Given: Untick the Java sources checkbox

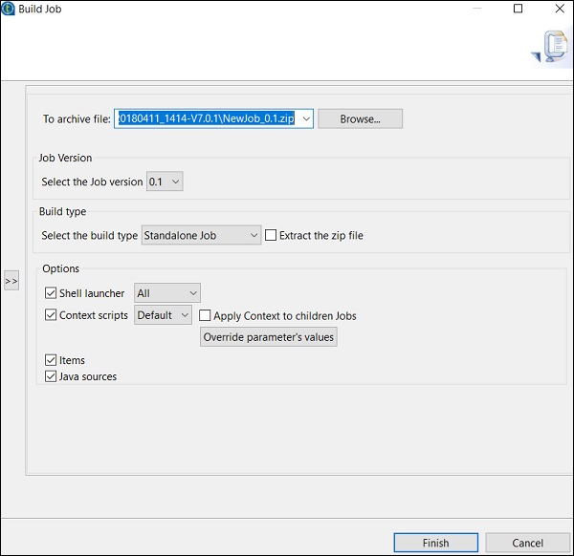Looking at the screenshot, I should coord(52,376).
